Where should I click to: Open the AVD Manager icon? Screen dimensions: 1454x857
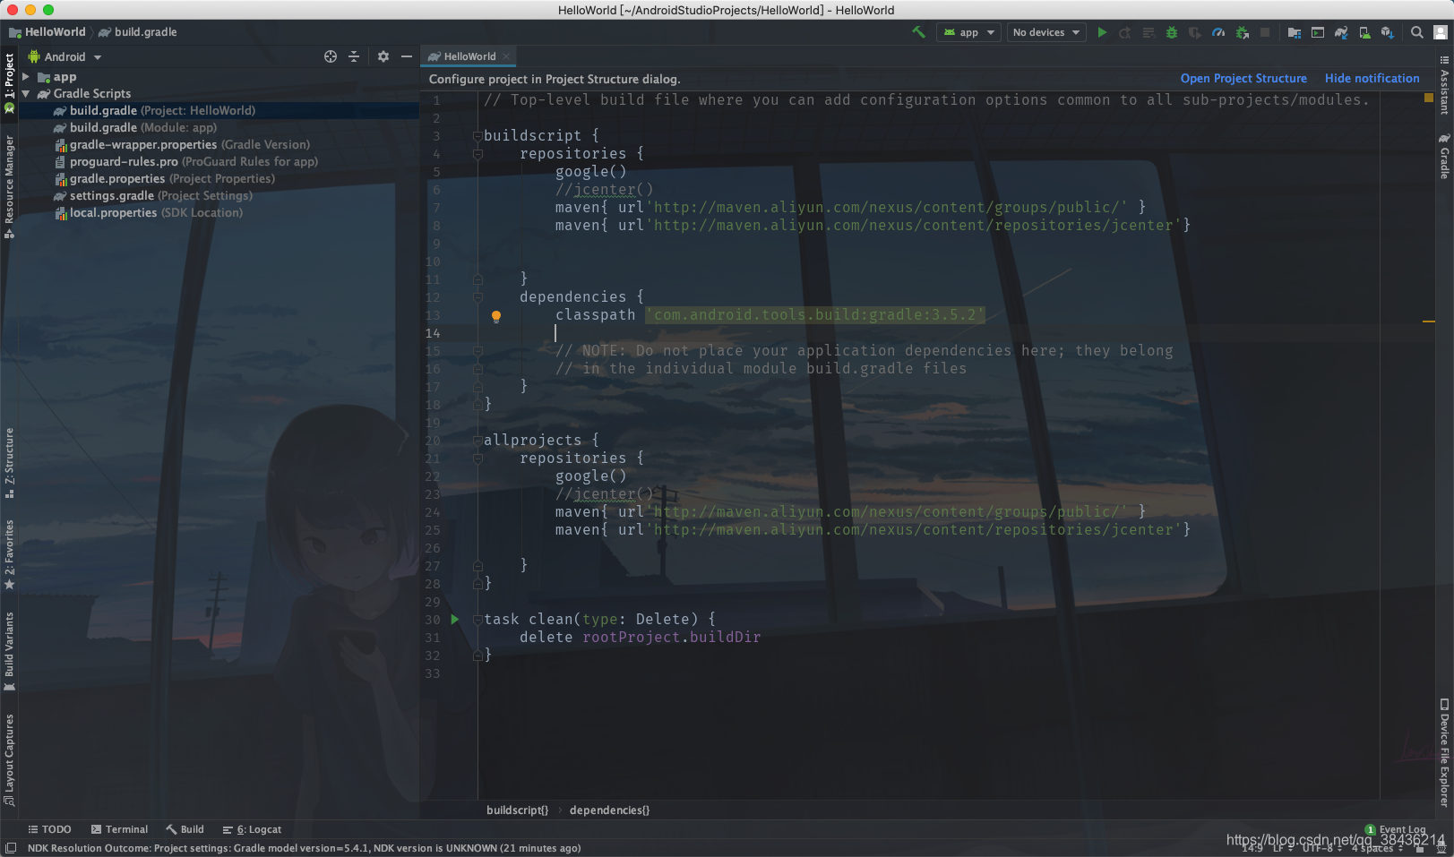[x=1364, y=32]
